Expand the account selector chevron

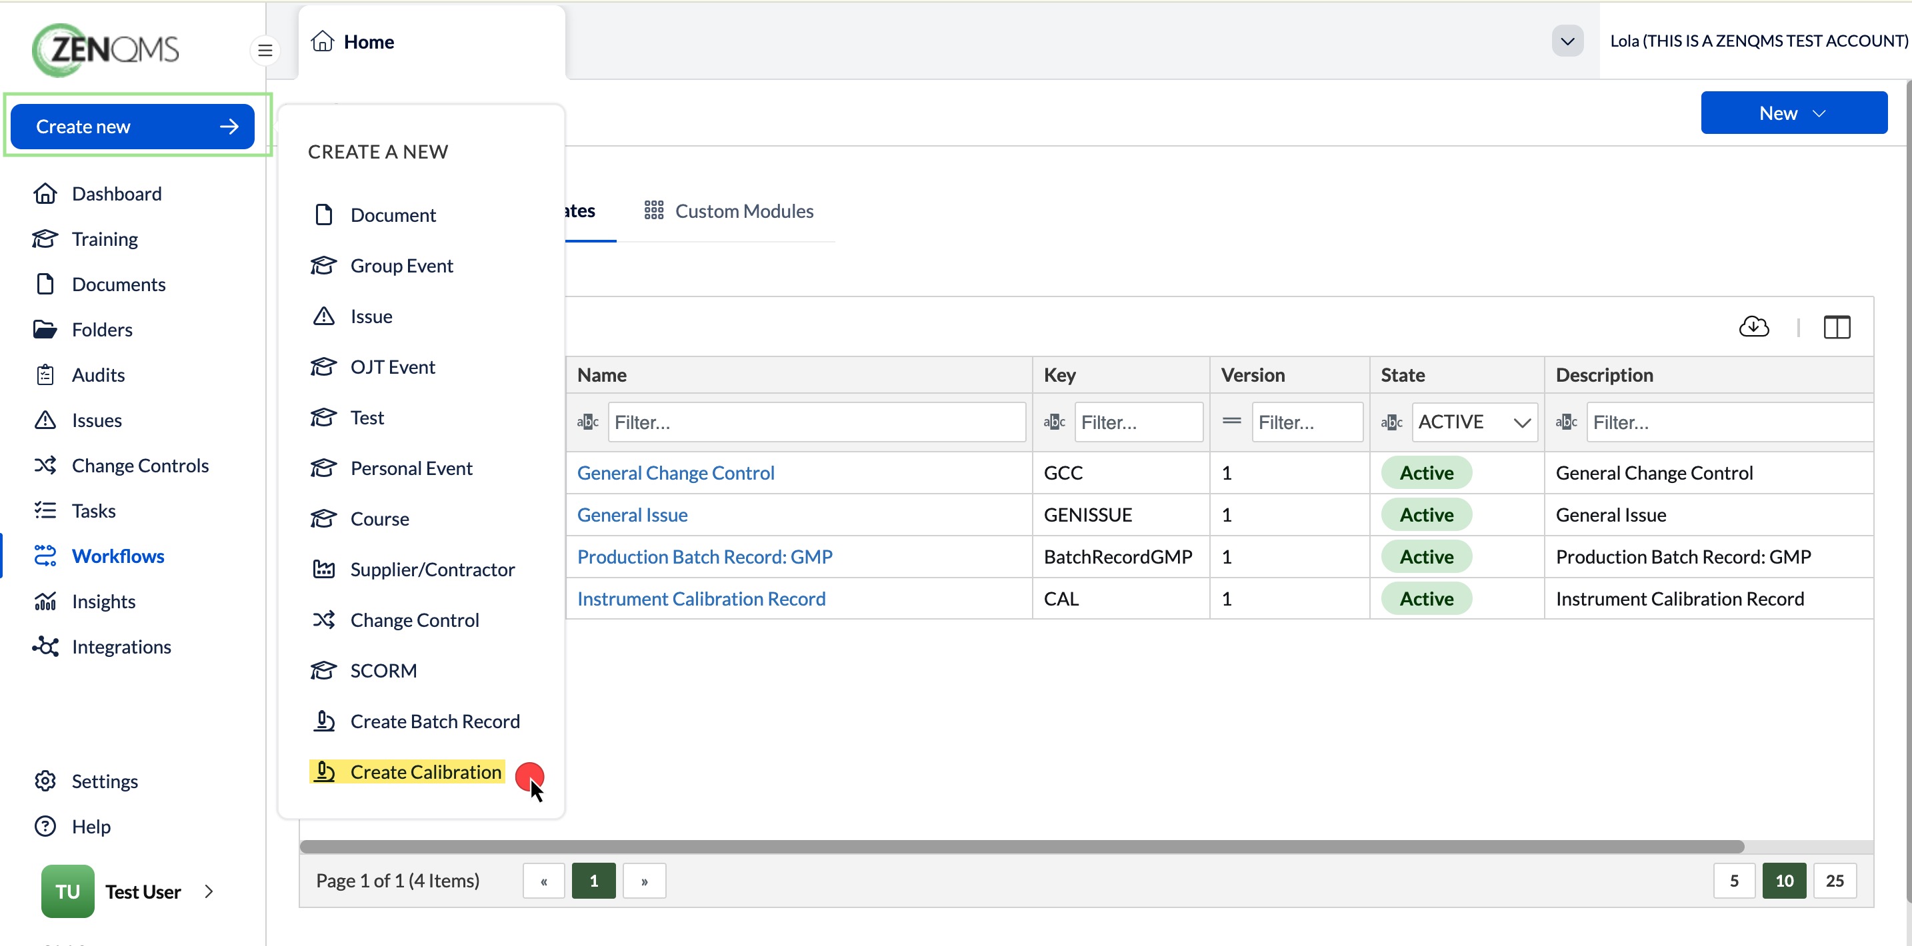click(x=1567, y=41)
